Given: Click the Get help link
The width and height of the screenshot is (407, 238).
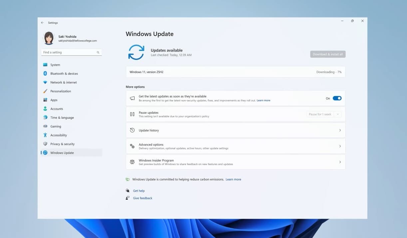Looking at the screenshot, I should pyautogui.click(x=139, y=191).
